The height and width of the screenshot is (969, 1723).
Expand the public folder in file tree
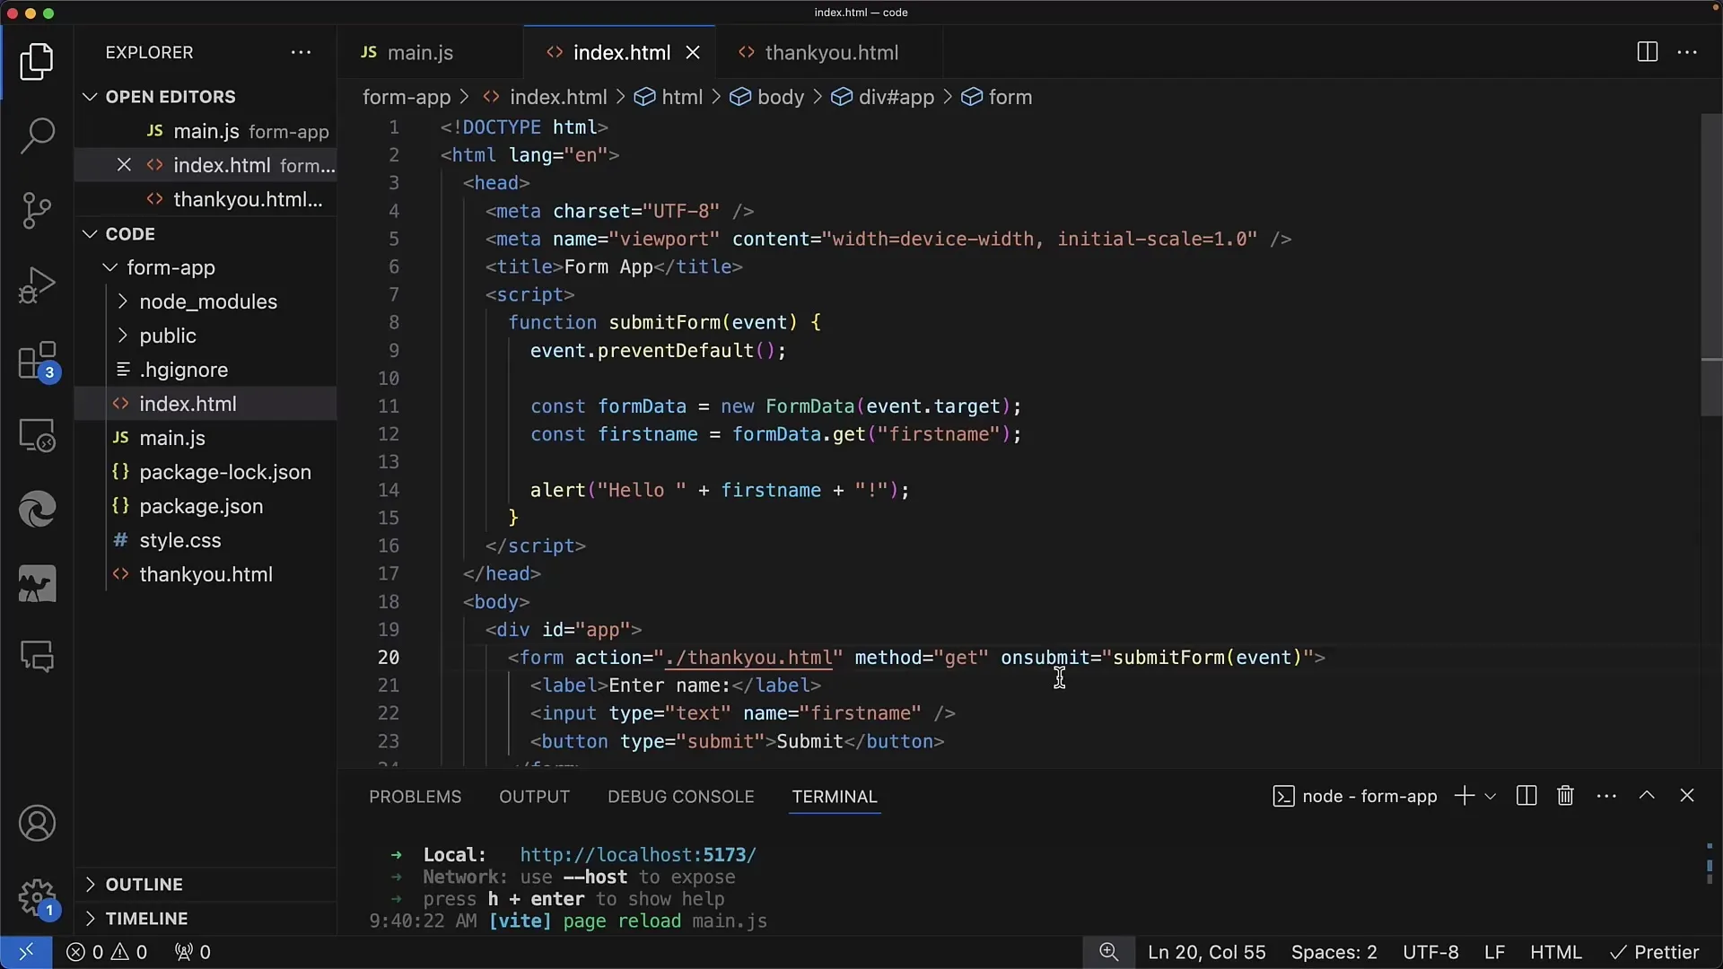(123, 335)
